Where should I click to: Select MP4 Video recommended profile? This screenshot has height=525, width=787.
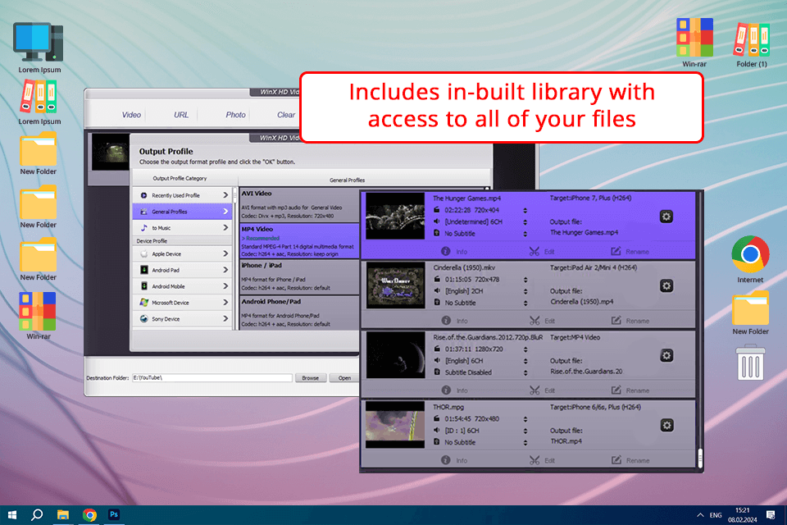299,240
